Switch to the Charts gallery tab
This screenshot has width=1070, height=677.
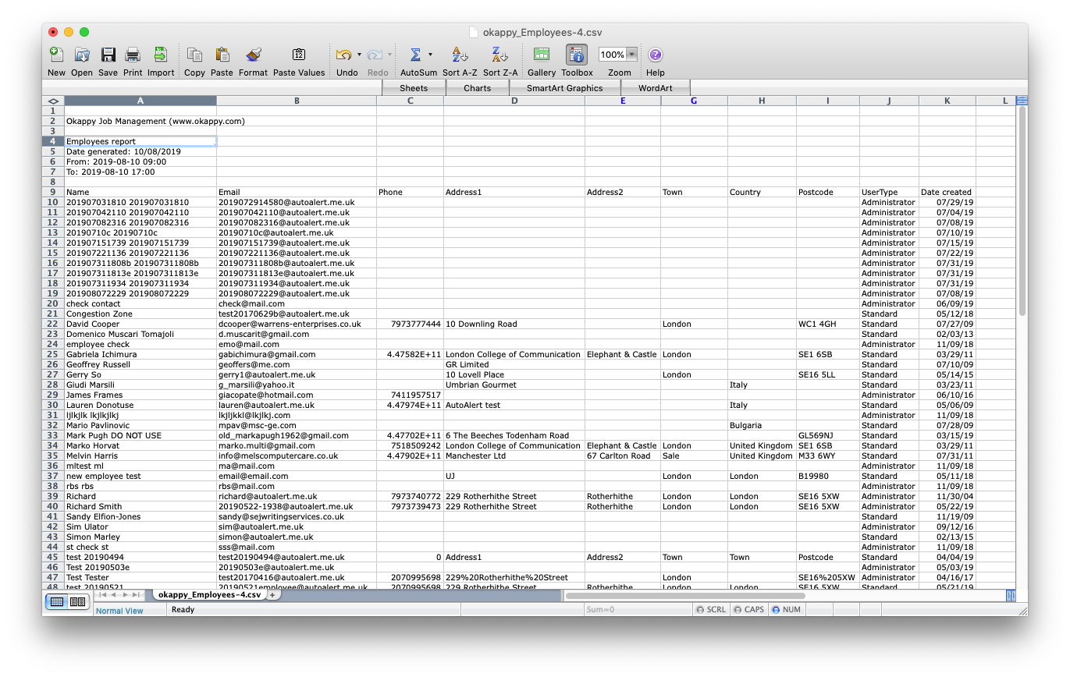477,87
